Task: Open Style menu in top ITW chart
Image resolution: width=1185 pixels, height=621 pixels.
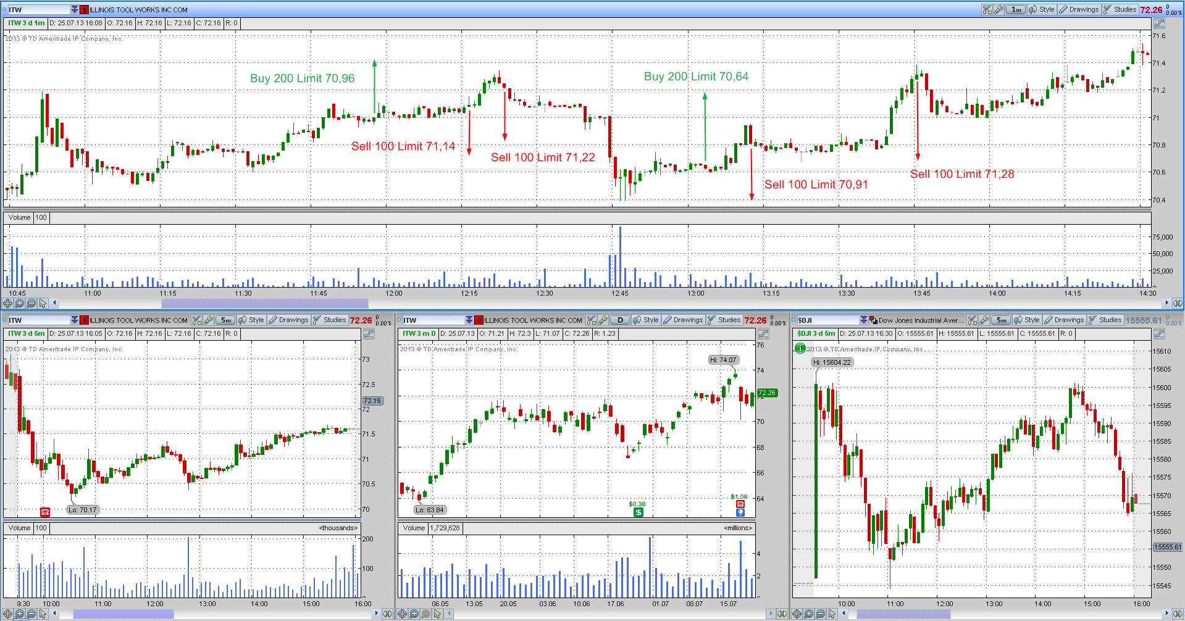Action: coord(1042,9)
